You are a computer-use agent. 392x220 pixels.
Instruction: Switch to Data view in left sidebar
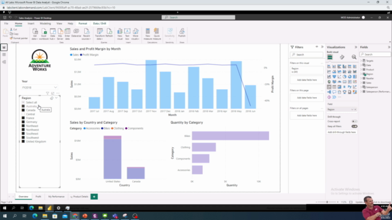(4, 54)
